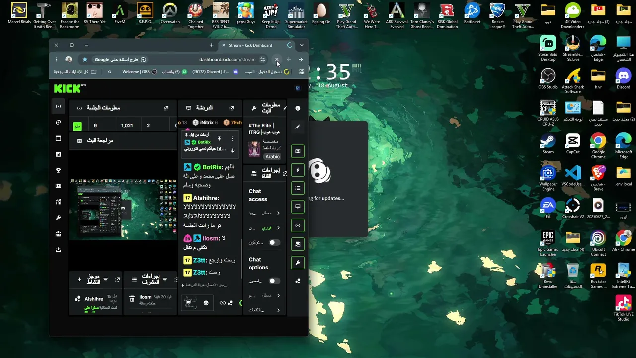Screen dimensions: 636x358
Task: Expand the bookmarks overflow chevron
Action: point(110,72)
